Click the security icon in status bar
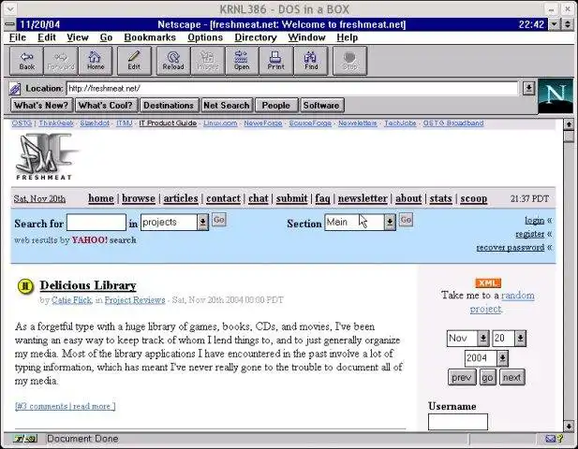The height and width of the screenshot is (449, 578). pyautogui.click(x=25, y=439)
